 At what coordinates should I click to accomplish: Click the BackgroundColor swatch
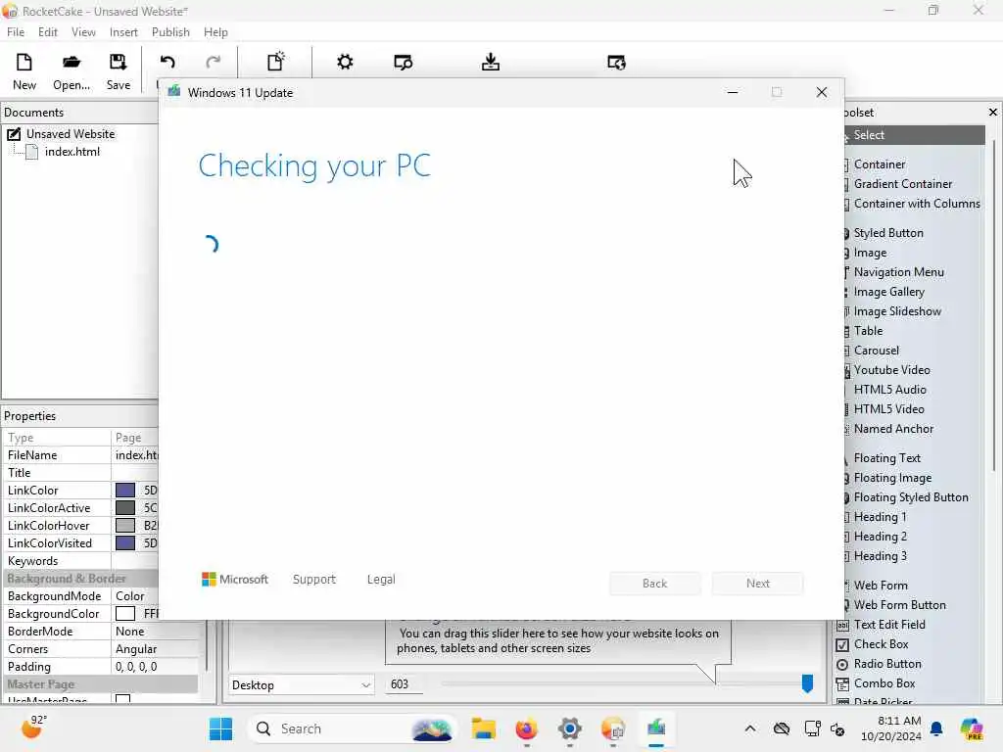pos(124,614)
